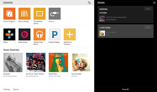The image size is (157, 92).
Task: Click 'By Young the Giant' artist text
Action: [10, 76]
